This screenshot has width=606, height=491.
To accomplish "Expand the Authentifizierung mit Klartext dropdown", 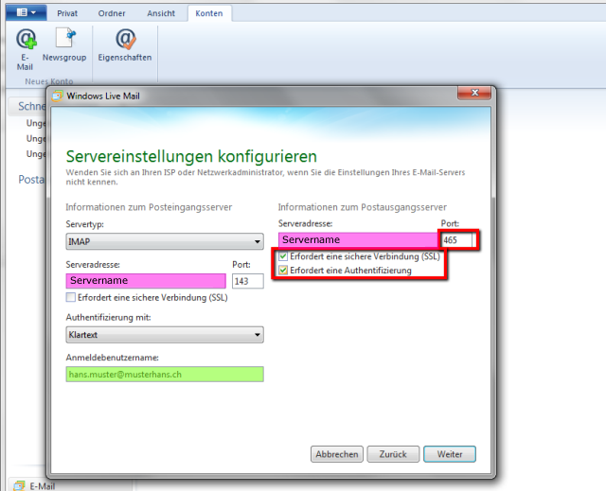I will pos(164,335).
